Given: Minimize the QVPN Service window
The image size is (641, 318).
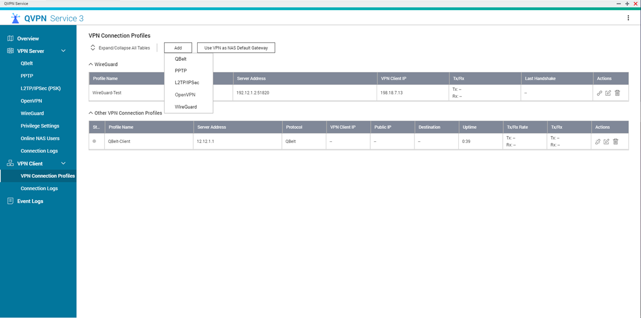Looking at the screenshot, I should [619, 3].
